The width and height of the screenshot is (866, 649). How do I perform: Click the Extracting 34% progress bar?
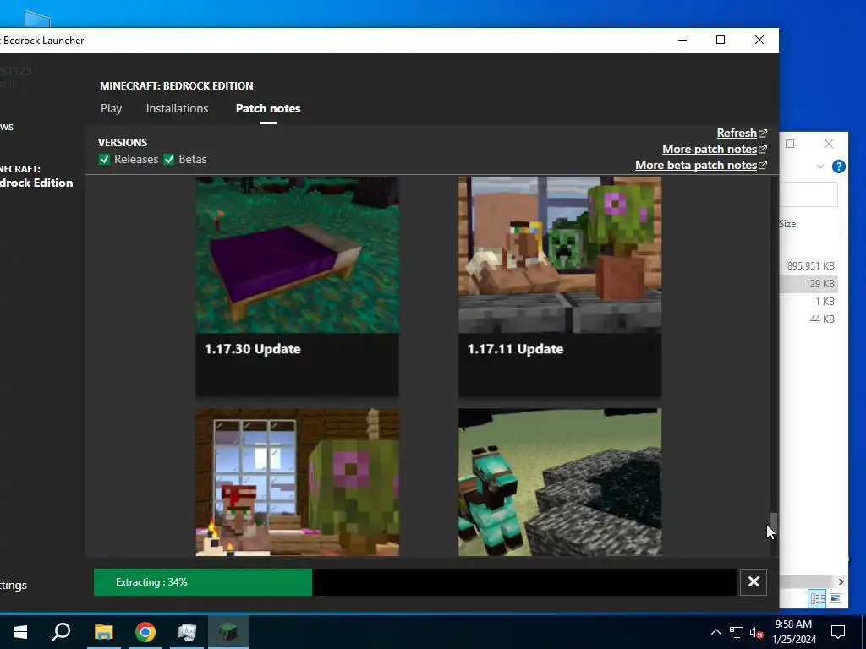pos(414,582)
